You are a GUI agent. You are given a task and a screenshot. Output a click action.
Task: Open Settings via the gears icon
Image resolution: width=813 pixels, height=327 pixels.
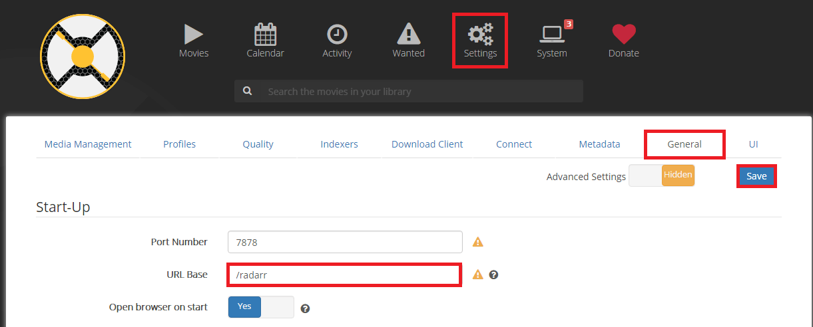480,40
